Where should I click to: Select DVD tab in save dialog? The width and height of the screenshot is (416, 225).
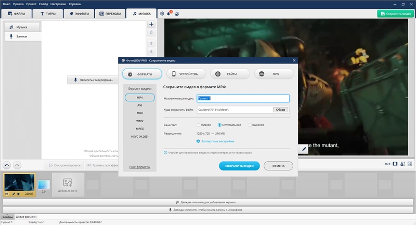(274, 74)
